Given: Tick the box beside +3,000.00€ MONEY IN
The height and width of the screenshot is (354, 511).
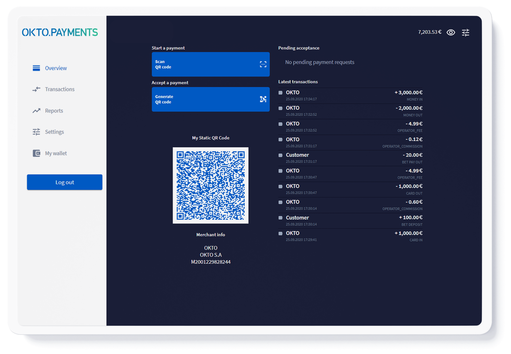Looking at the screenshot, I should pyautogui.click(x=280, y=93).
